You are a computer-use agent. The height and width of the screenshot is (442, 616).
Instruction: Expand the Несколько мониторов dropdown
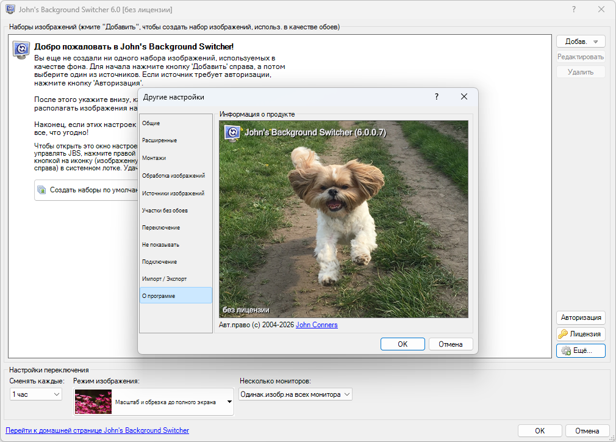tap(295, 394)
